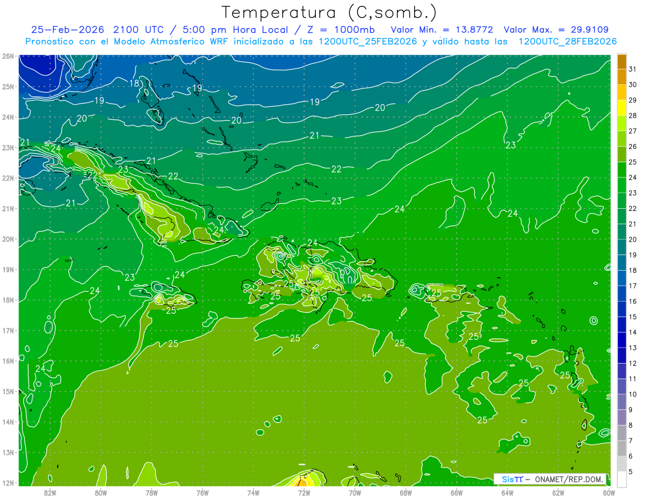
Task: Click the "64W" longitude axis label
Action: pos(507,492)
